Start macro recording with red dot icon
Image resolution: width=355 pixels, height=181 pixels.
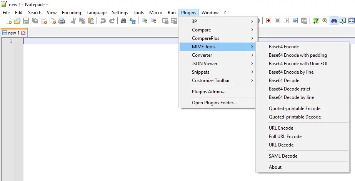(x=268, y=21)
